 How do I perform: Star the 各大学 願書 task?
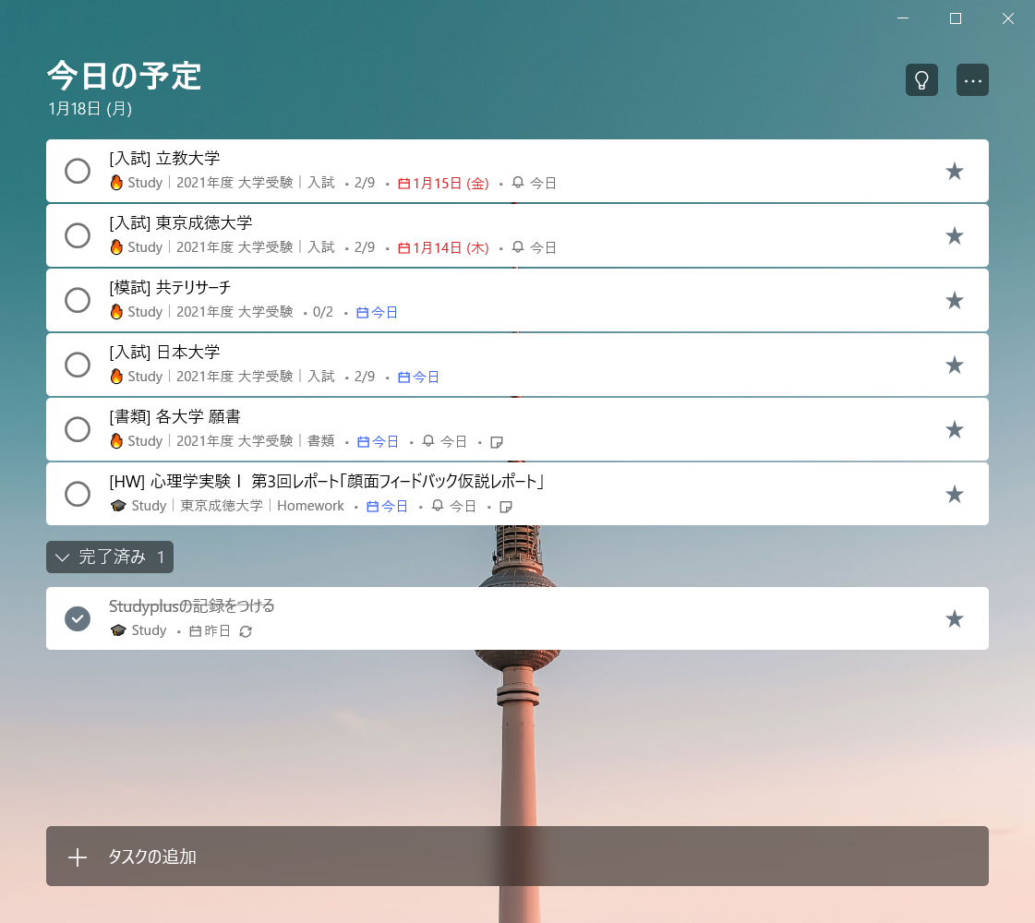(955, 429)
